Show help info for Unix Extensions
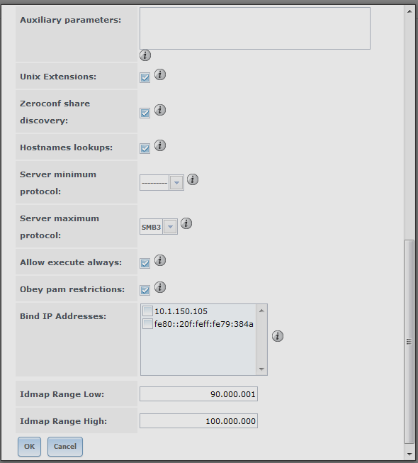This screenshot has width=418, height=463. click(160, 74)
